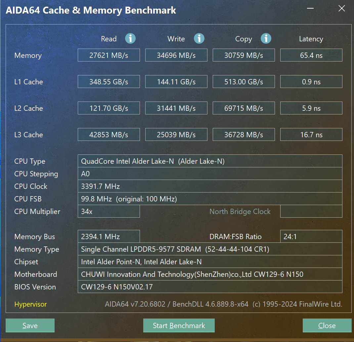This screenshot has height=342, width=354.
Task: Click the Latency column header
Action: [x=311, y=39]
